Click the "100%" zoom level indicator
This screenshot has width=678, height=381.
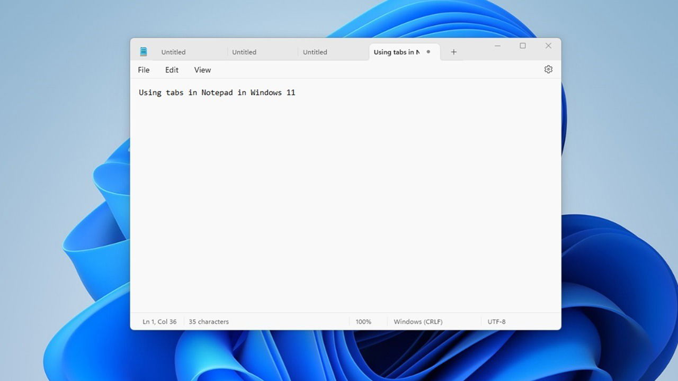point(363,321)
